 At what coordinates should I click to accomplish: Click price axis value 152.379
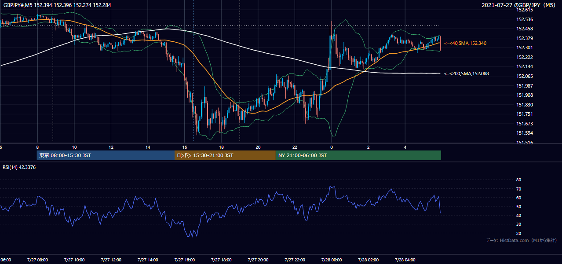[524, 38]
